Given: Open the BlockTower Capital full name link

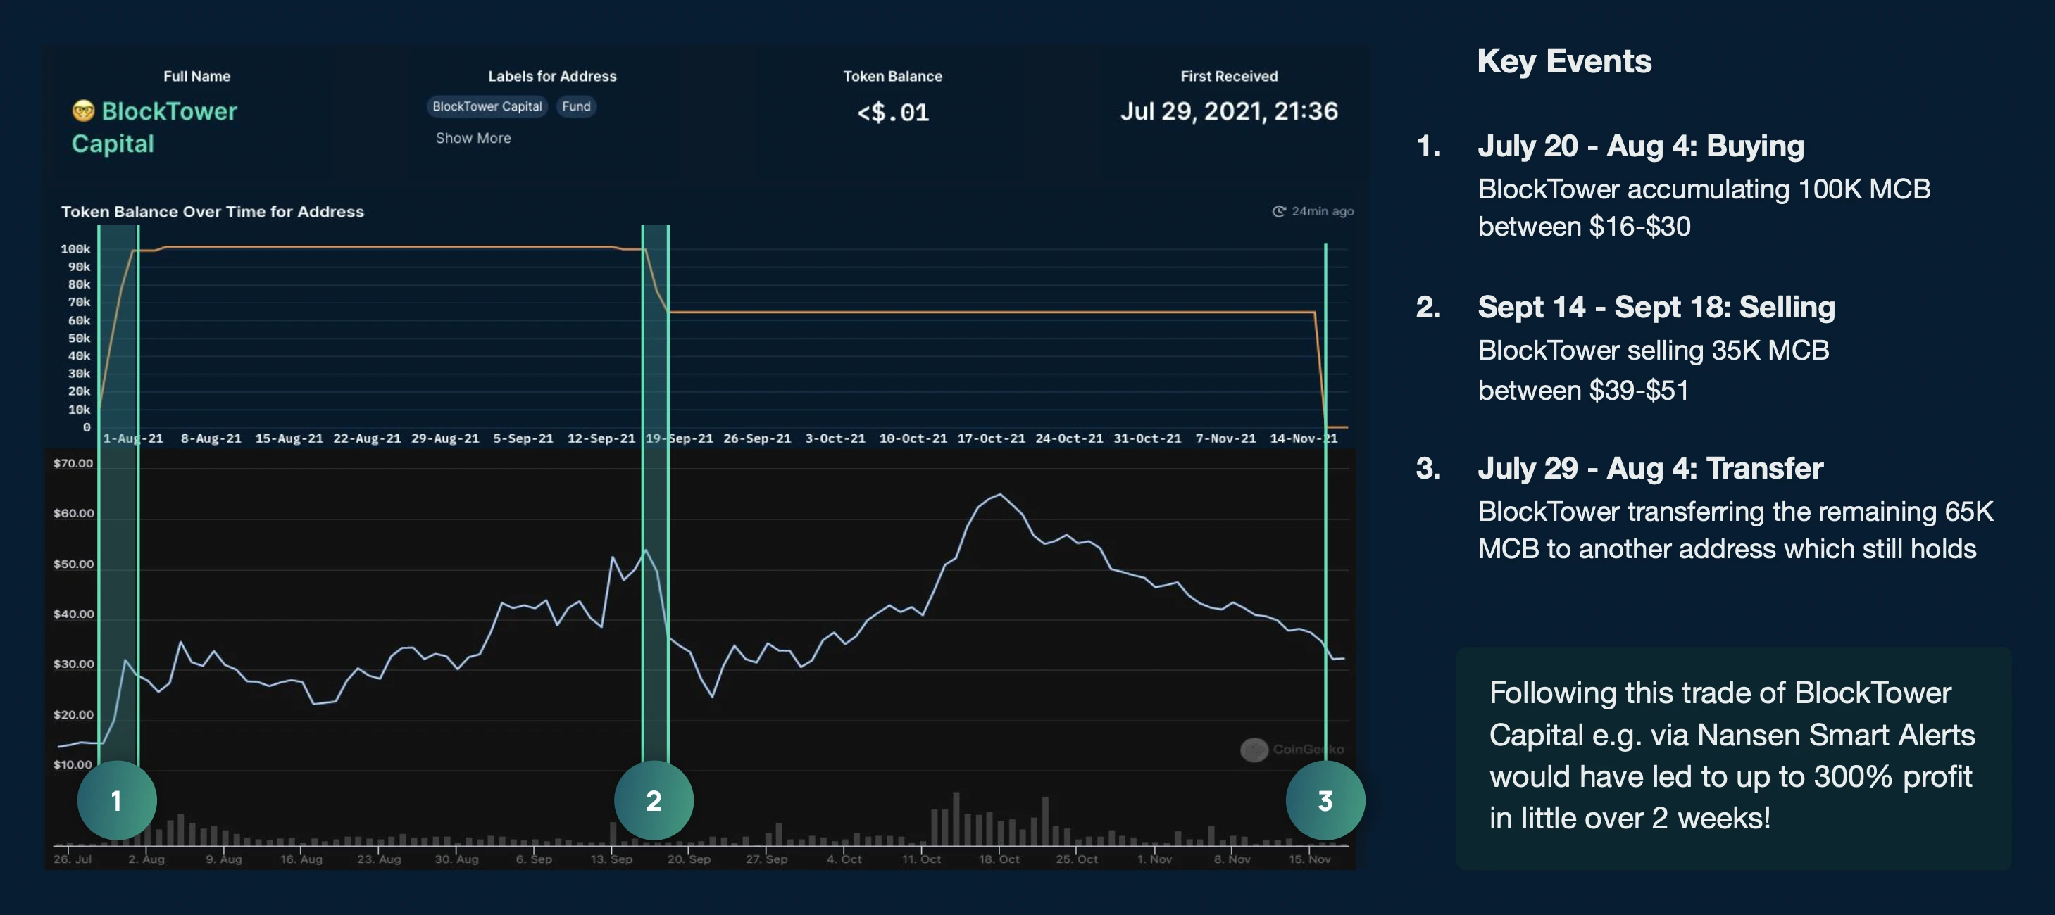Looking at the screenshot, I should pyautogui.click(x=155, y=127).
